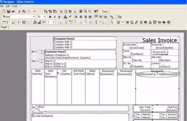This screenshot has height=121, width=187.
Task: Pick the font color (A) swatch
Action: pos(65,17)
